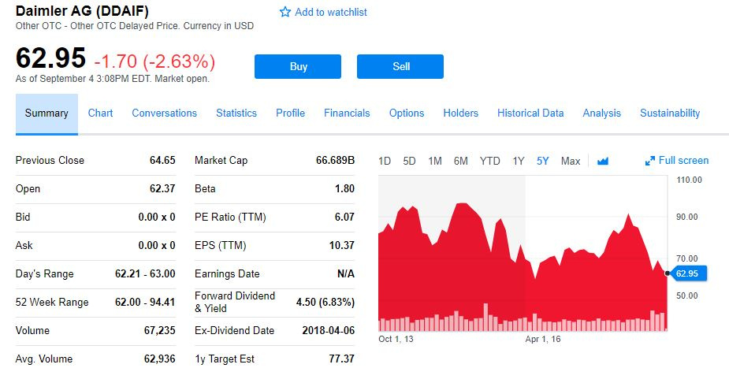
Task: Switch chart range to Max
Action: (571, 161)
